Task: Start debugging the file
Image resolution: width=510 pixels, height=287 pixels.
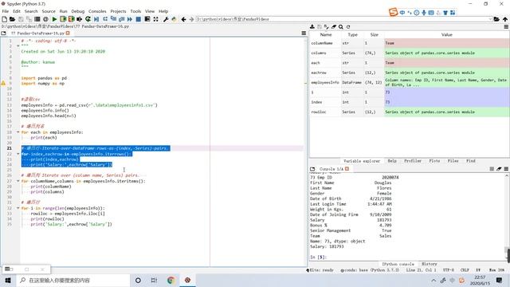Action: (x=96, y=19)
